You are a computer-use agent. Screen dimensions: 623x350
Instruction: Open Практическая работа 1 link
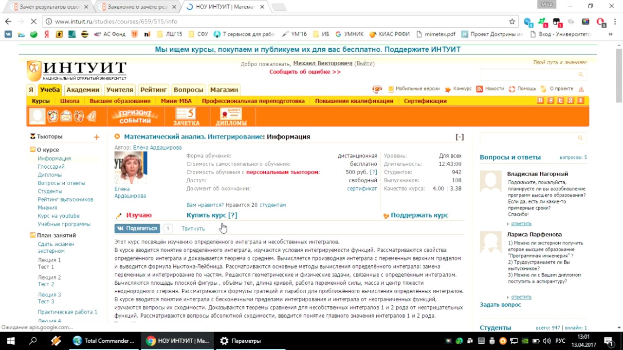(x=68, y=312)
